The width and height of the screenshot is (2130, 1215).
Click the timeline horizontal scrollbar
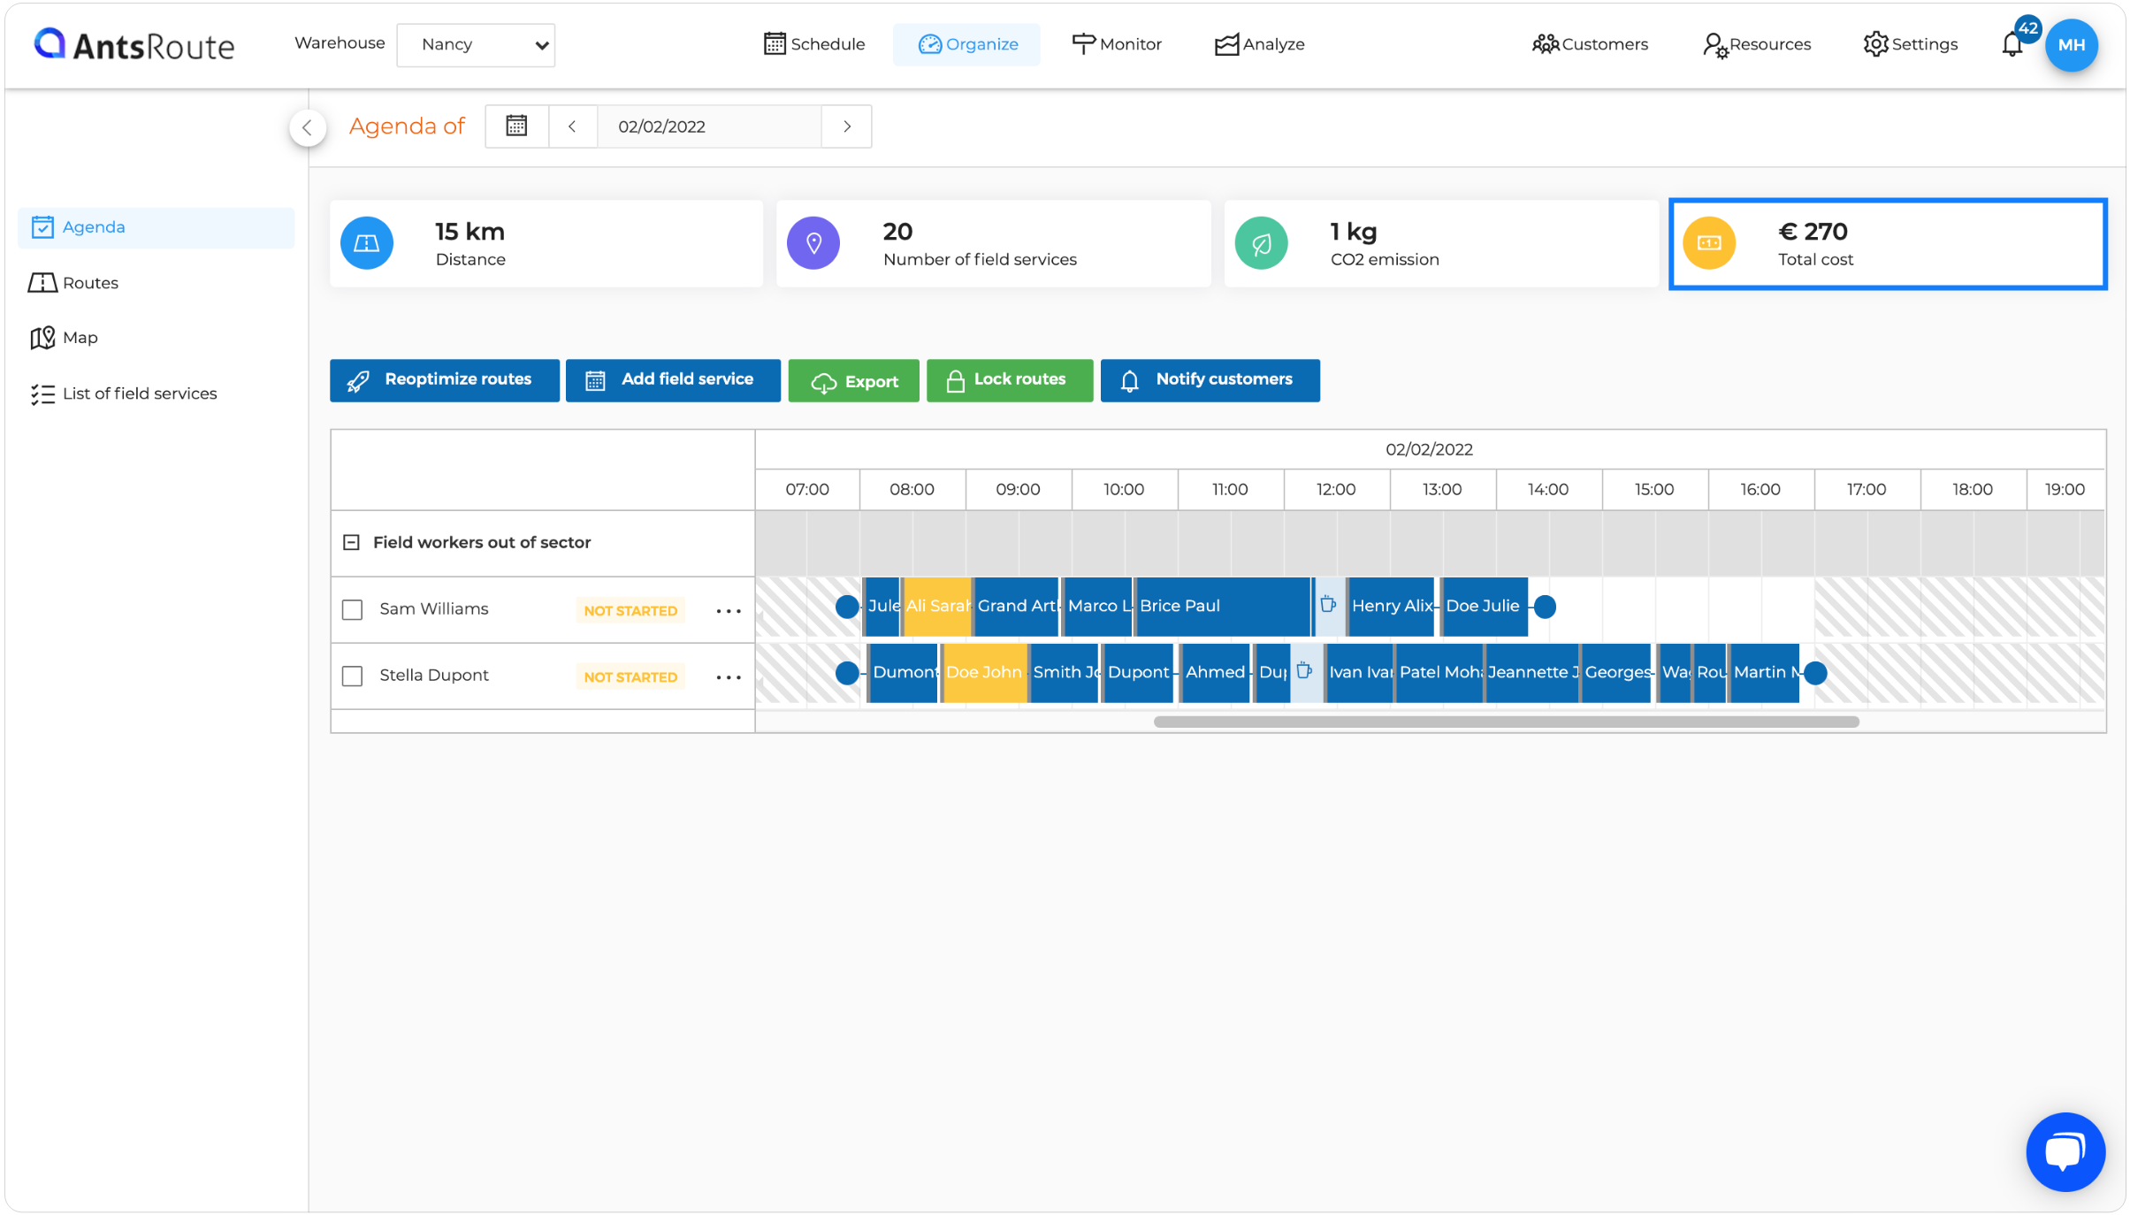coord(1506,722)
